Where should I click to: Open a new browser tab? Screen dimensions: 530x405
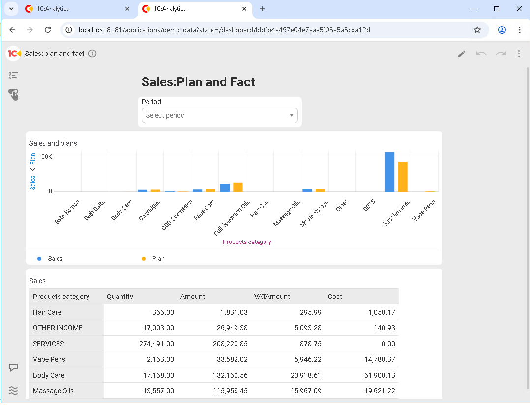[262, 9]
